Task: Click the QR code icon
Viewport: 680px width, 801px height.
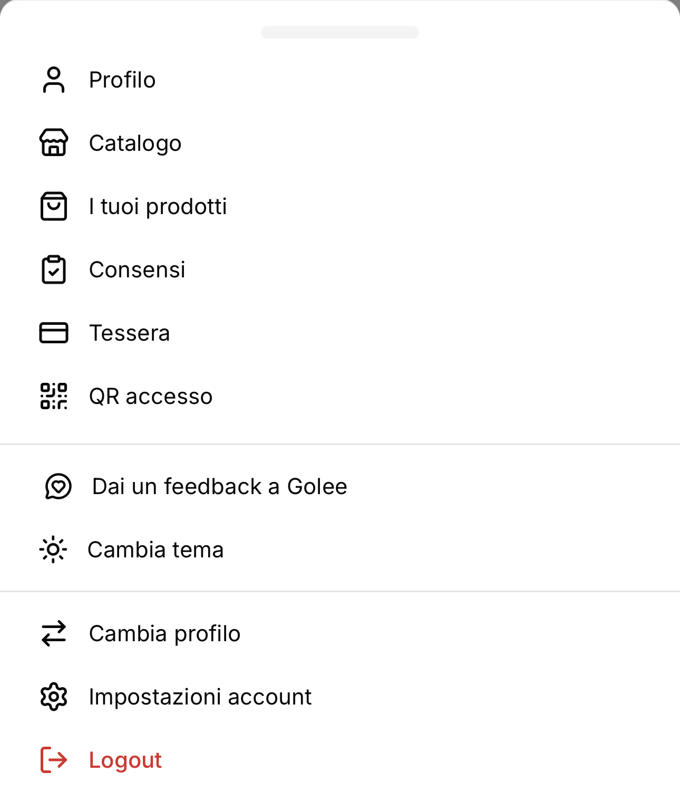Action: point(54,396)
